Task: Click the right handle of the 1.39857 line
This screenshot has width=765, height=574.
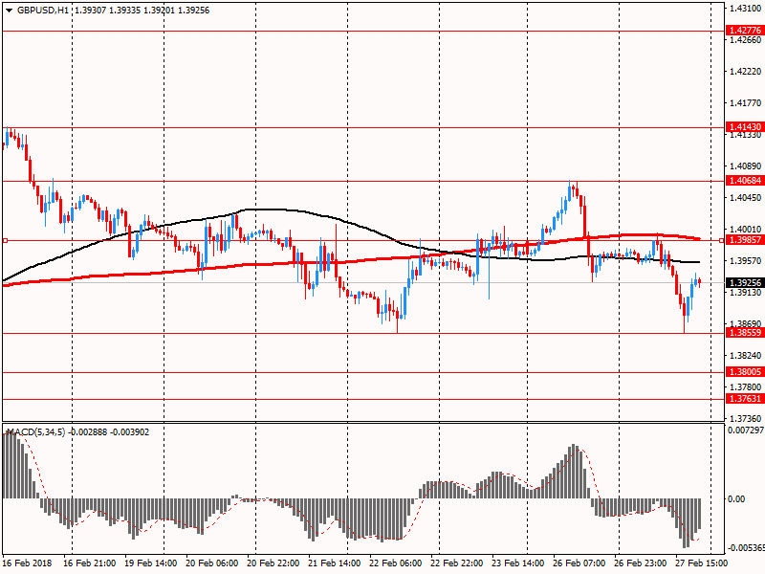Action: tap(722, 240)
